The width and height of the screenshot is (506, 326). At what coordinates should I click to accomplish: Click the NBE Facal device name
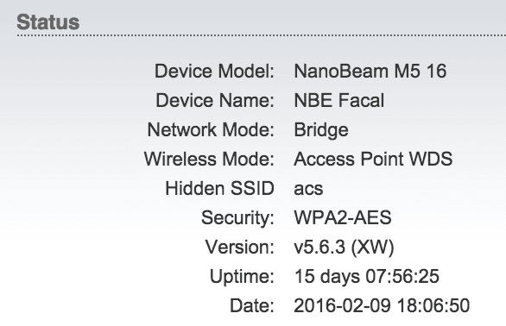coord(339,100)
